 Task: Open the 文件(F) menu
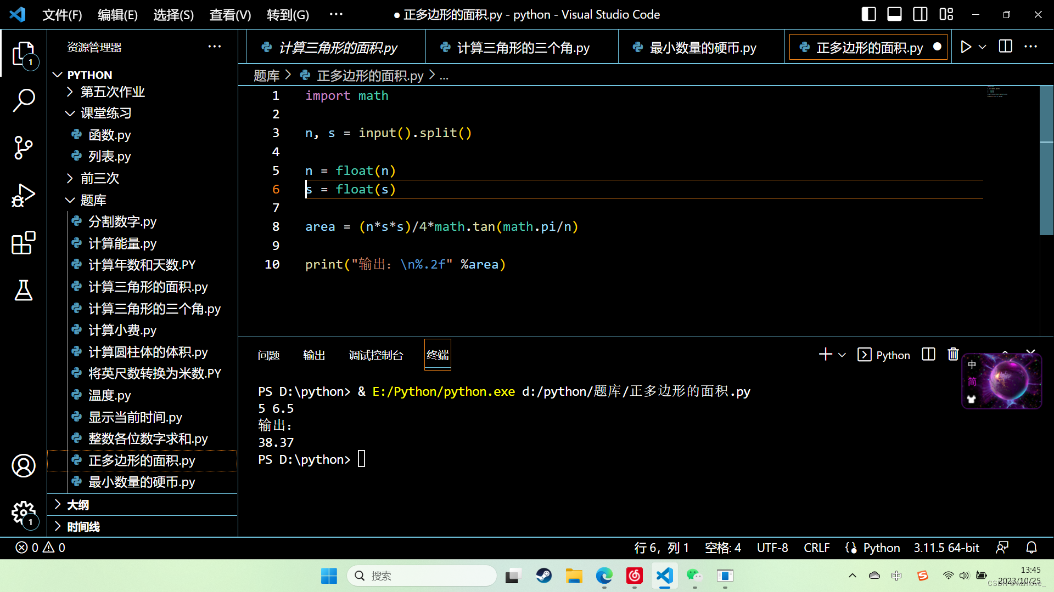pos(62,15)
